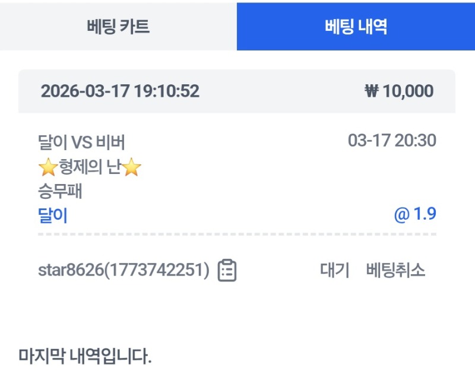The image size is (475, 374).
Task: Select the blue 달이 pick text
Action: click(53, 215)
